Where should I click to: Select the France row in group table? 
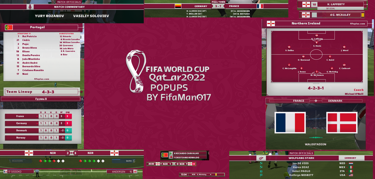38,116
